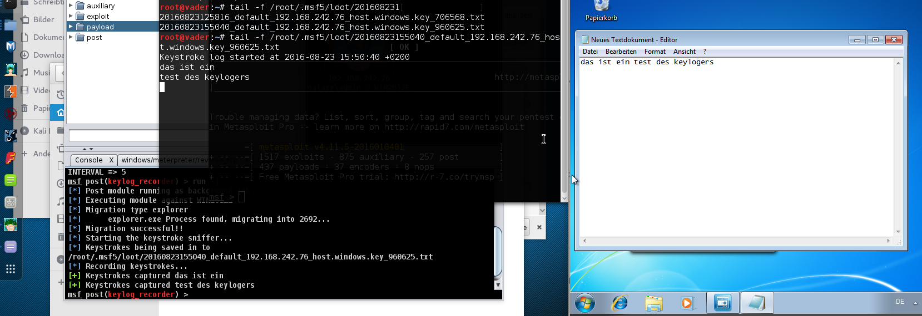Close the Console tab with its X
This screenshot has height=316, width=922.
point(111,160)
